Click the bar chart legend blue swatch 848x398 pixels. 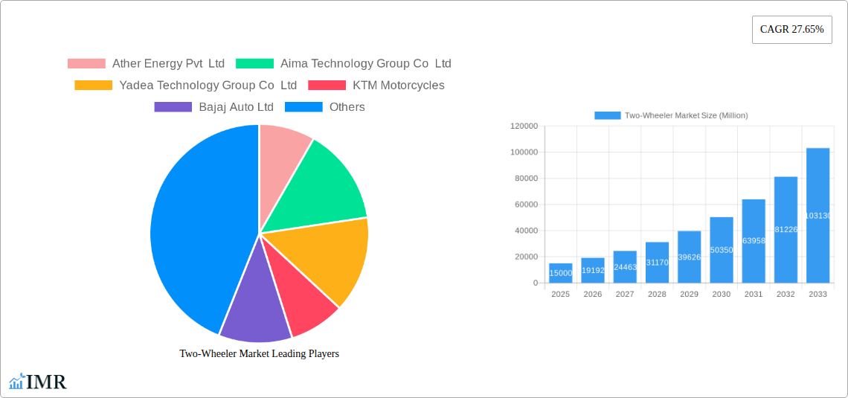coord(607,115)
